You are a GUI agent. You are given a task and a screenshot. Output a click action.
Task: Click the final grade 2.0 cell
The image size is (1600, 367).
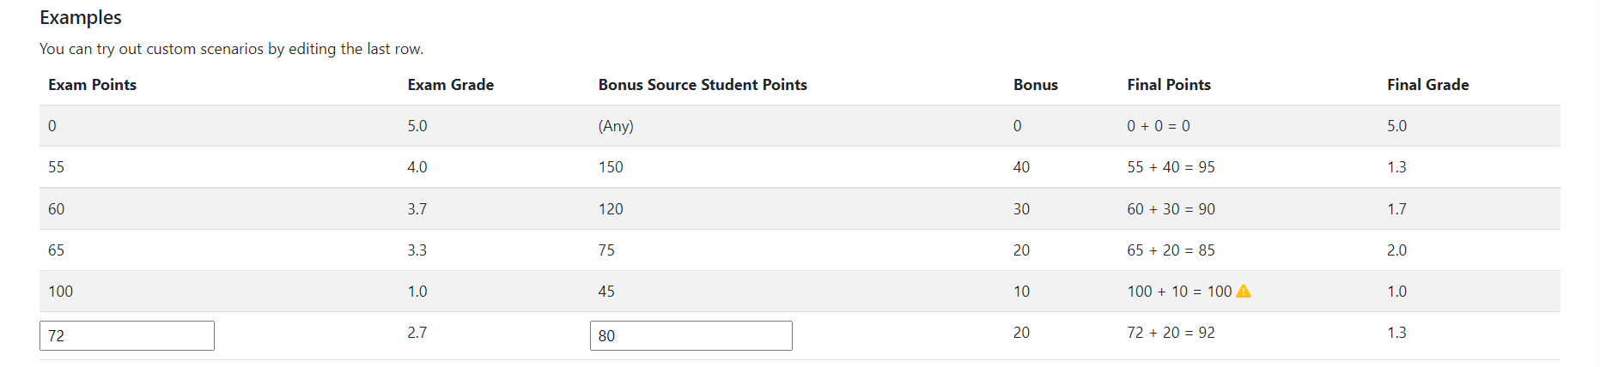click(x=1396, y=250)
